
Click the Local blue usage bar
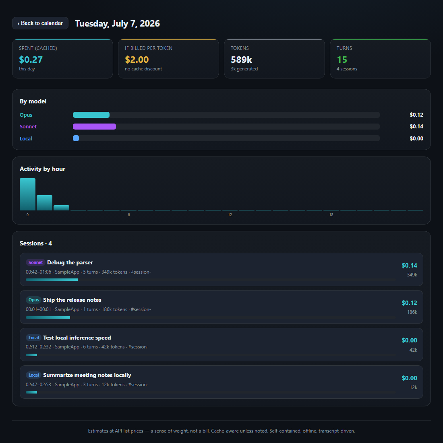click(76, 138)
